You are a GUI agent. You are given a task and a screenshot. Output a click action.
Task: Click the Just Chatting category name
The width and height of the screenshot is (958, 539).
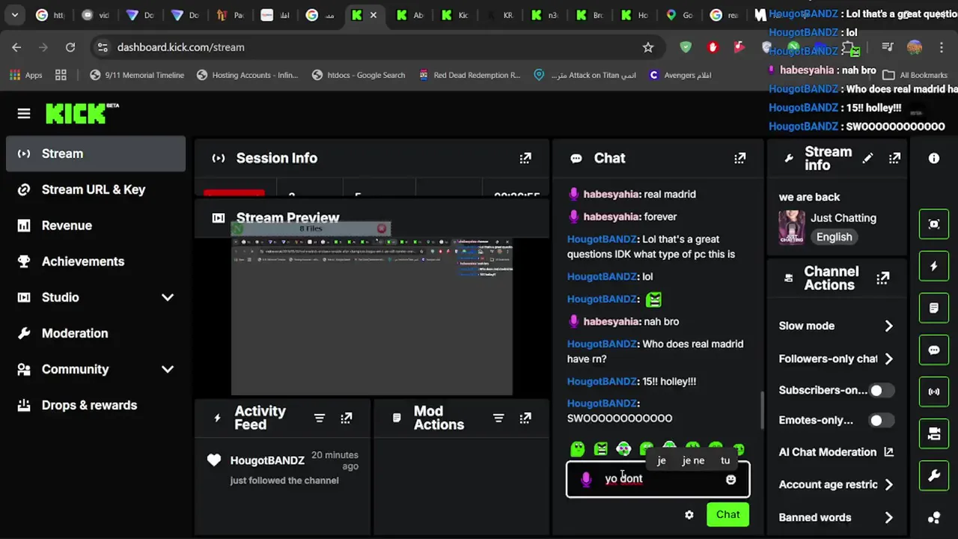point(843,218)
